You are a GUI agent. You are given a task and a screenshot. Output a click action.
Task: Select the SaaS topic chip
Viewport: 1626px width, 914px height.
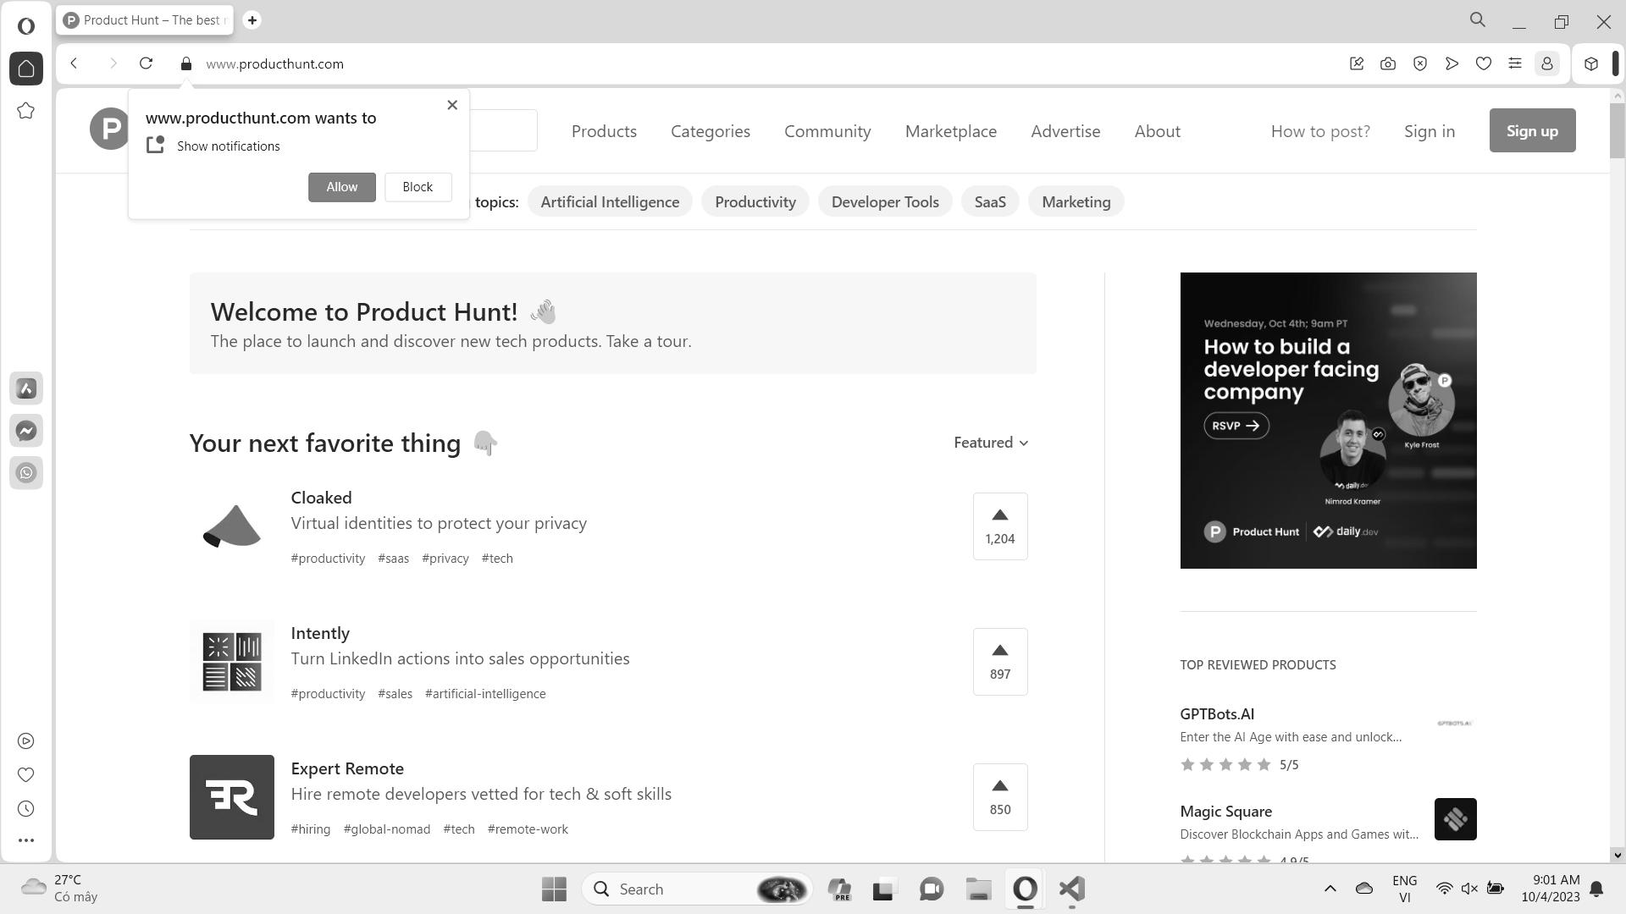(990, 202)
